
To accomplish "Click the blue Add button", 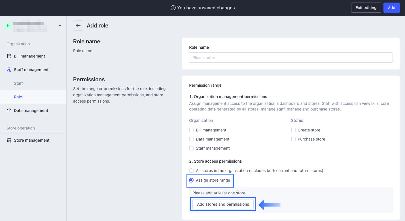I will pos(391,8).
